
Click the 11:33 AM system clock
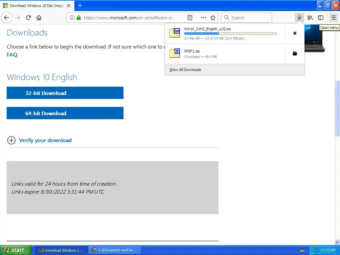click(x=328, y=250)
